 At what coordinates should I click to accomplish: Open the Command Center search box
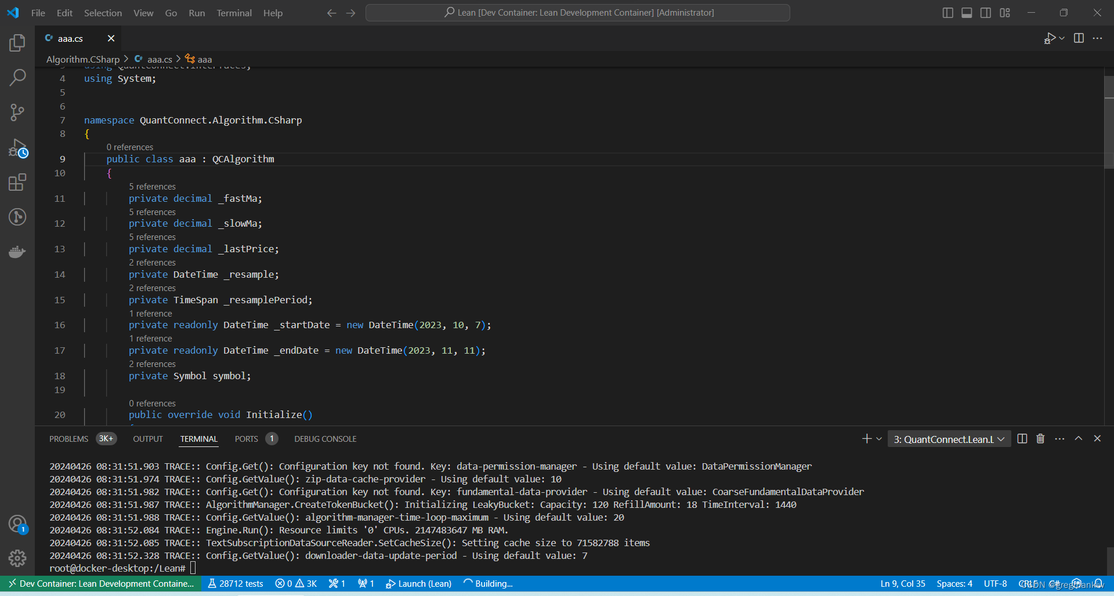click(578, 13)
